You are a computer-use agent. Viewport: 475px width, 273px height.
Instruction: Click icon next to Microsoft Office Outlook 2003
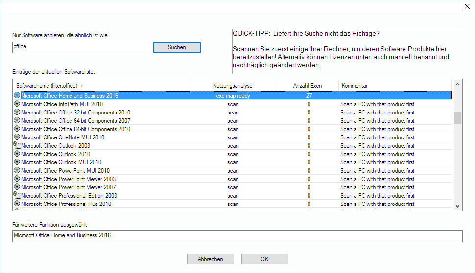coord(18,146)
